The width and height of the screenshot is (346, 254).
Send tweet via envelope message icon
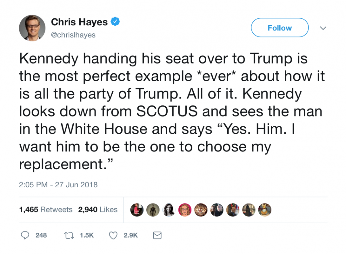(157, 235)
